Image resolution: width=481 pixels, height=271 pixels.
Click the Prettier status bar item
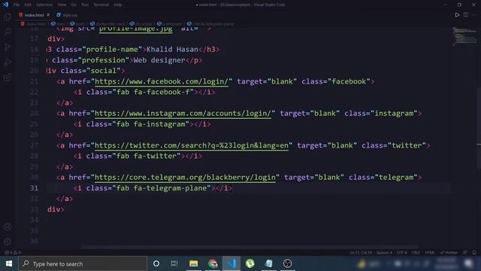click(x=449, y=253)
